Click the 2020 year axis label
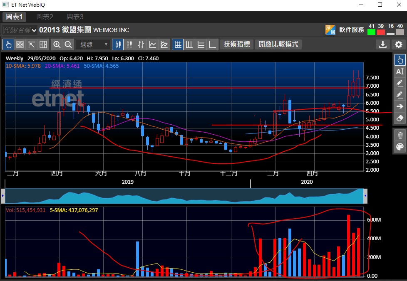The image size is (407, 281). pyautogui.click(x=307, y=182)
